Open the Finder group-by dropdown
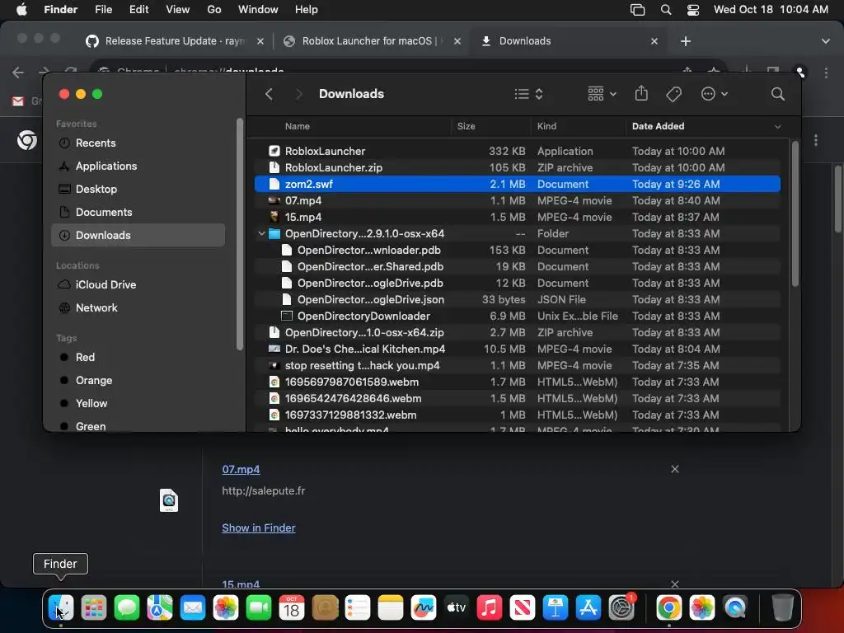The width and height of the screenshot is (844, 633). [x=602, y=94]
